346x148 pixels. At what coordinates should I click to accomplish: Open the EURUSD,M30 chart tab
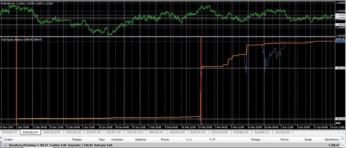(52, 132)
